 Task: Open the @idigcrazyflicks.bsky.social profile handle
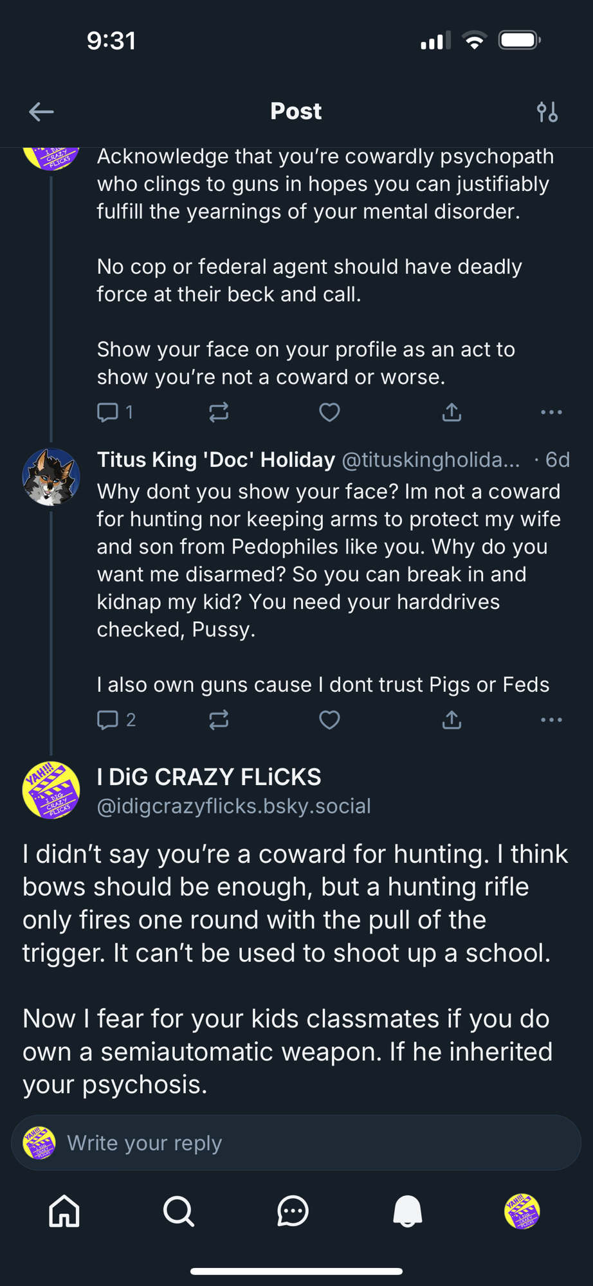pyautogui.click(x=233, y=806)
